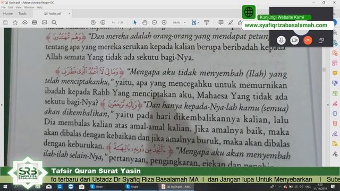The image size is (340, 191).
Task: Open the pink Edit PDF sidebar tool
Action: click(335, 63)
